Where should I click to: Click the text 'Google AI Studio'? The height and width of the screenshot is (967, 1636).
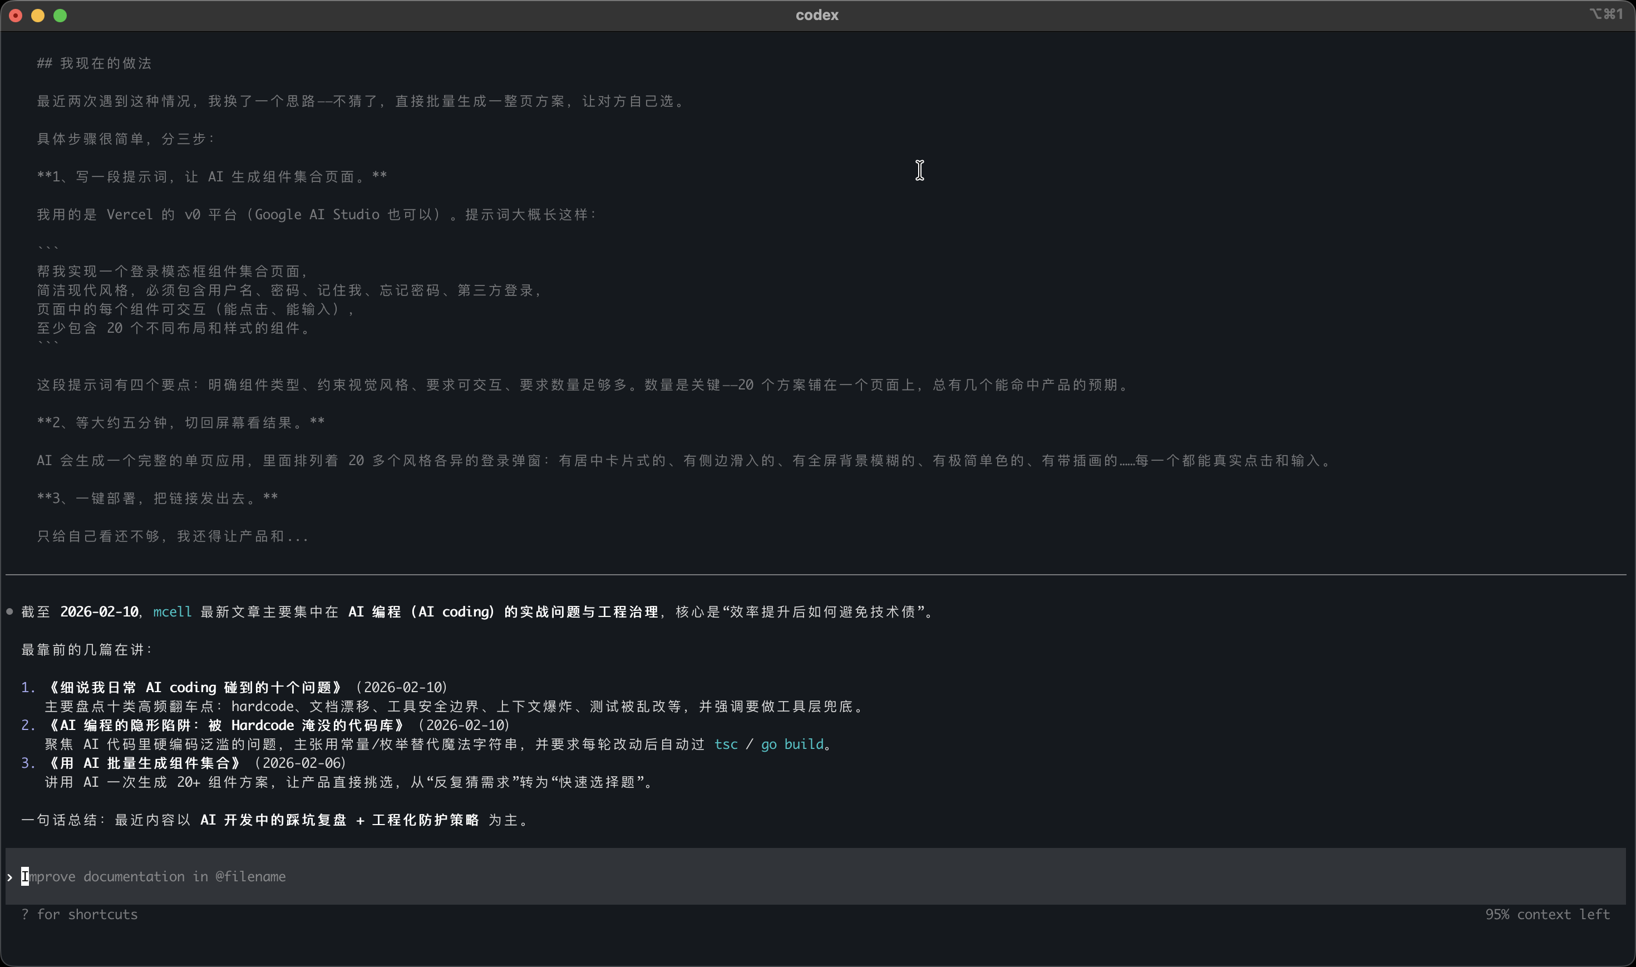pyautogui.click(x=317, y=214)
